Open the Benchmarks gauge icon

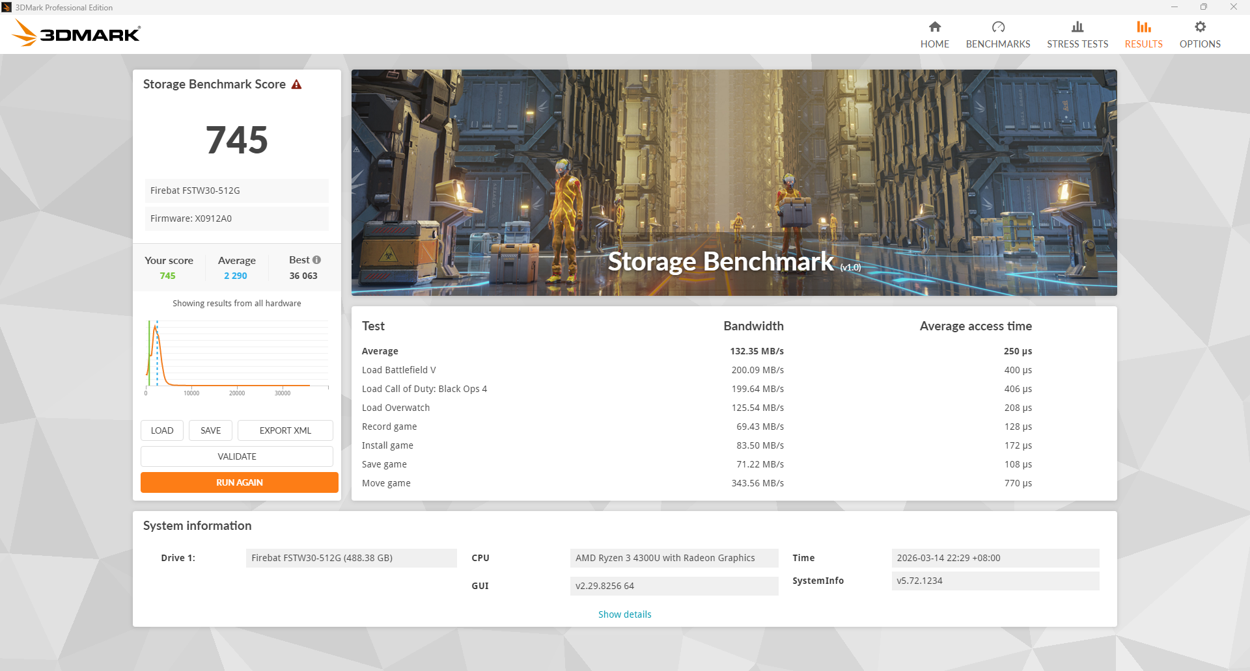point(997,27)
